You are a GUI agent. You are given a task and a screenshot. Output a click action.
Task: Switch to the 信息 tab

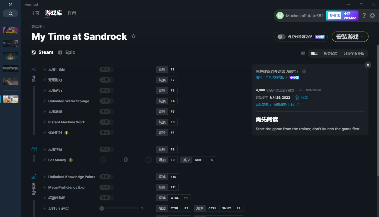[x=314, y=53]
